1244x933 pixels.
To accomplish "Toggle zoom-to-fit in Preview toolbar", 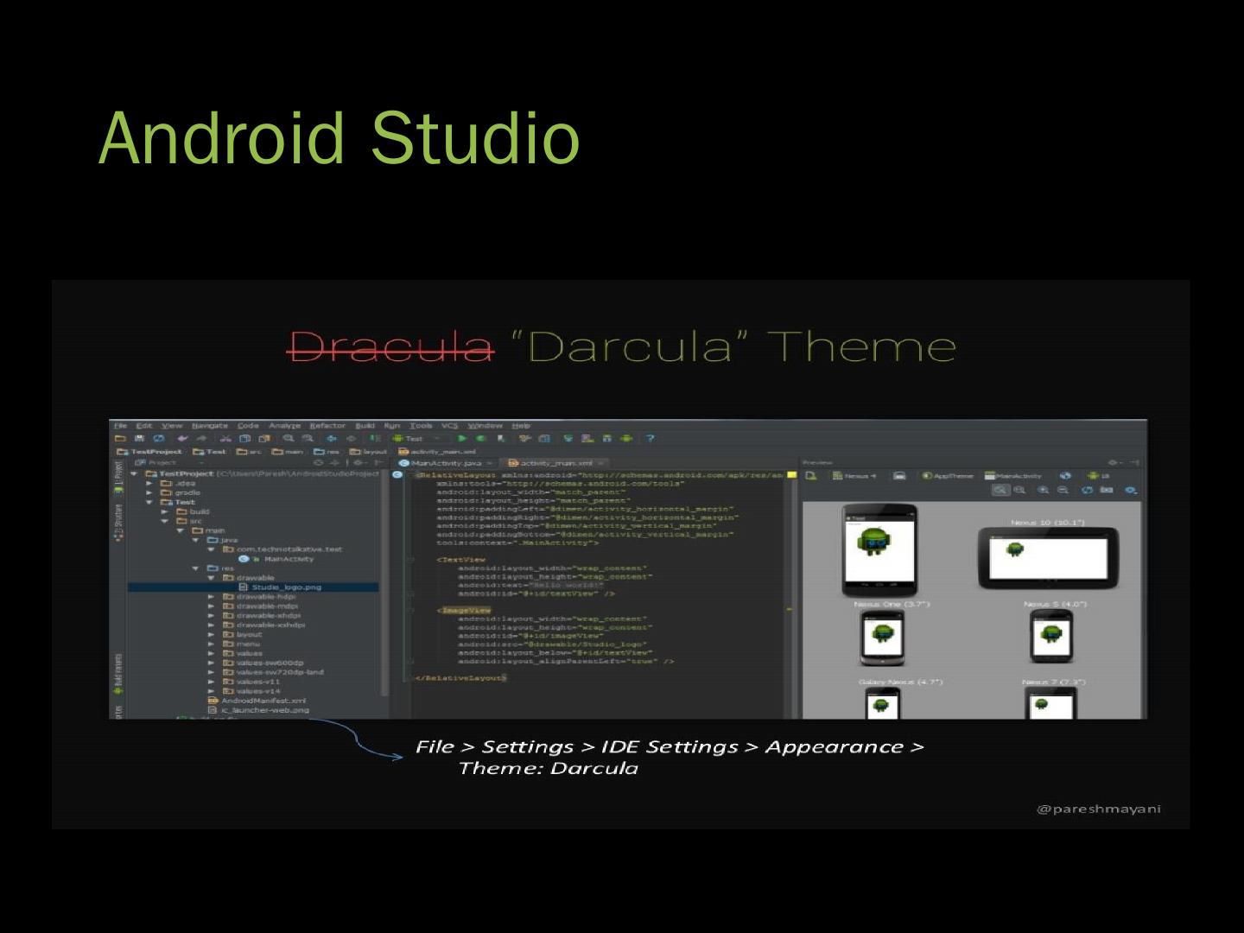I will pyautogui.click(x=1000, y=490).
